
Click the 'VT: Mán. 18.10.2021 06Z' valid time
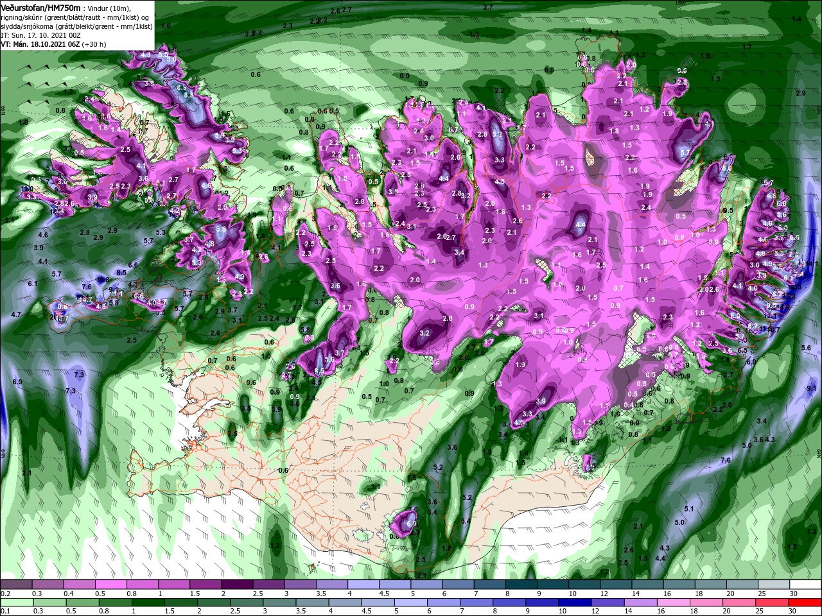click(40, 44)
